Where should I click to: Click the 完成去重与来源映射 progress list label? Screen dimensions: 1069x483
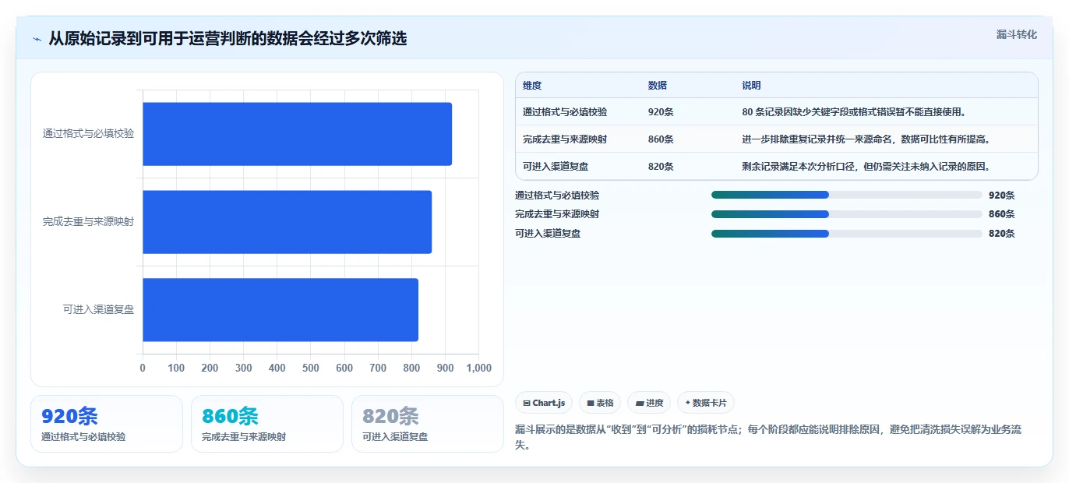click(x=557, y=214)
